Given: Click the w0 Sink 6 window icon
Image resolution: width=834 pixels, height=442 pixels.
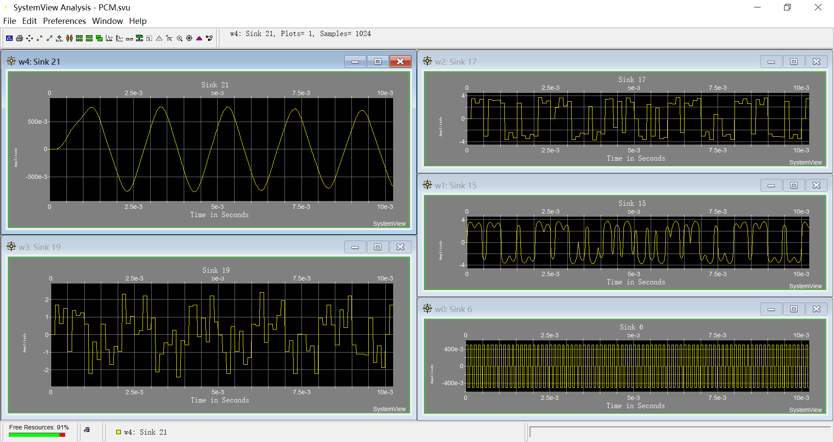Looking at the screenshot, I should pos(427,309).
